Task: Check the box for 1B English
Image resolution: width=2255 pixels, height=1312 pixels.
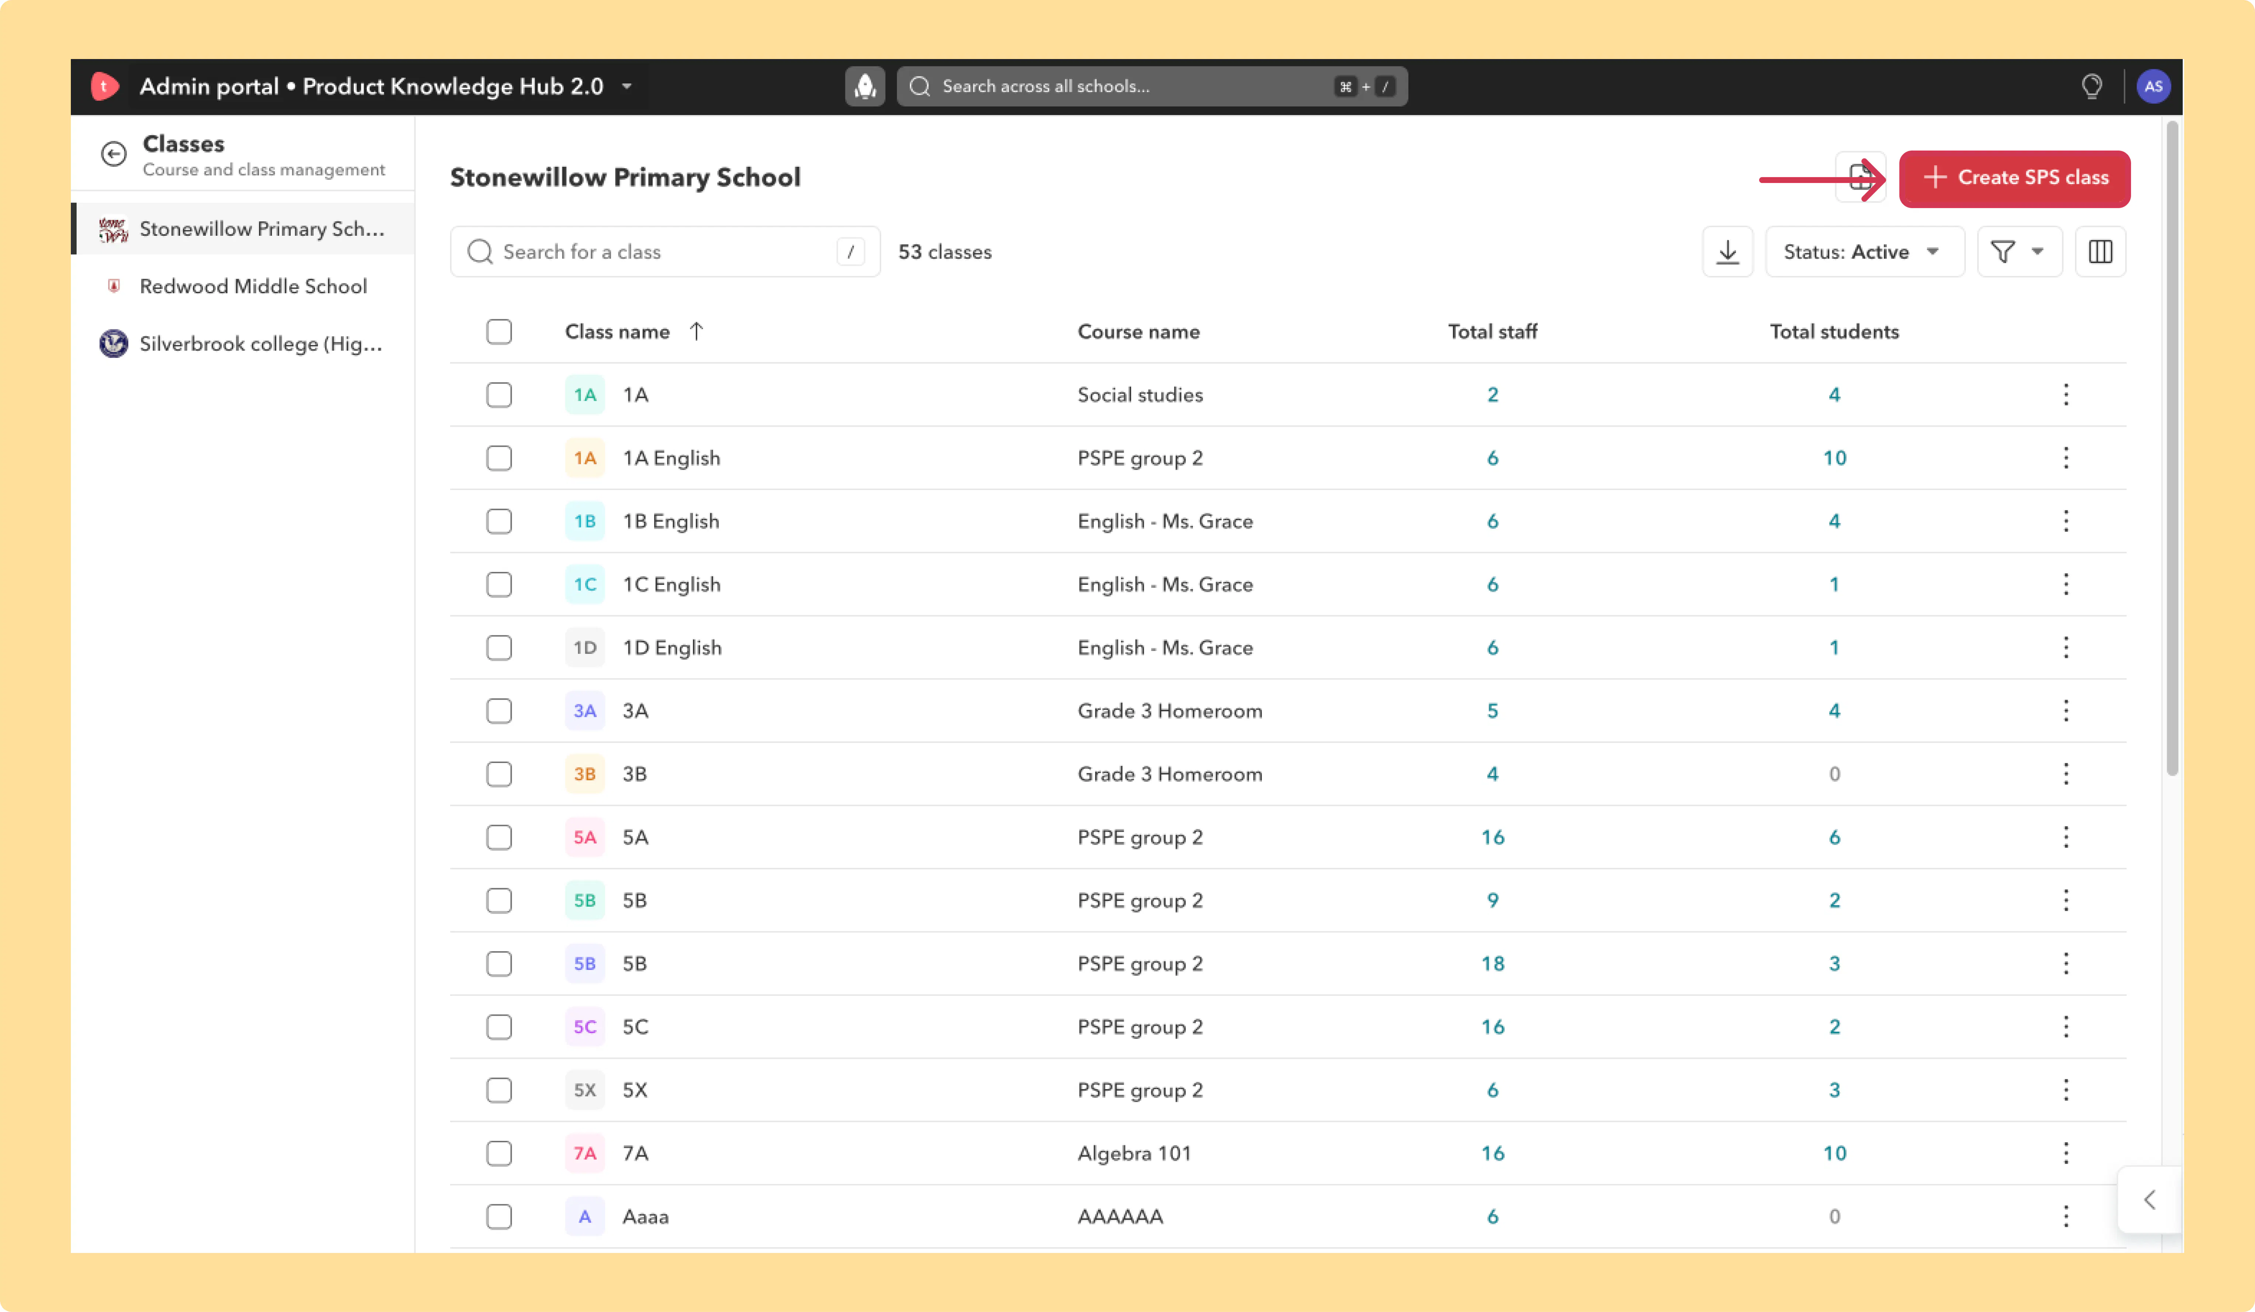Action: [499, 521]
